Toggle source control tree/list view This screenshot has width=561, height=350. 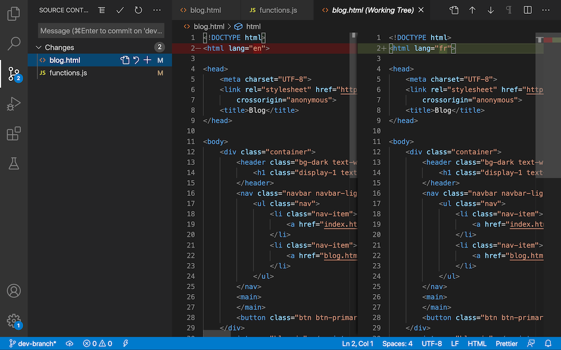pyautogui.click(x=102, y=10)
